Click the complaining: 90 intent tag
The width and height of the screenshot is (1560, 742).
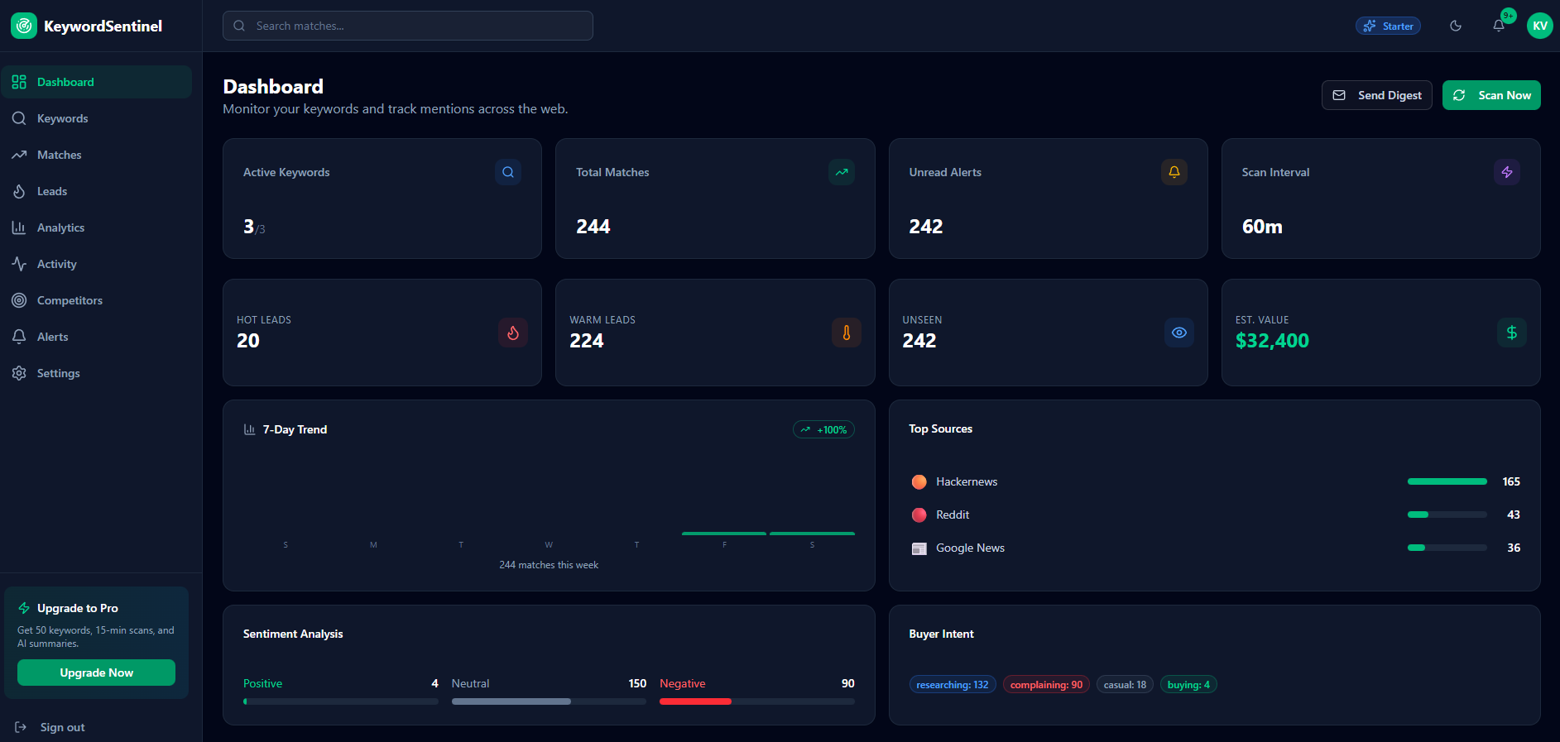[1046, 684]
